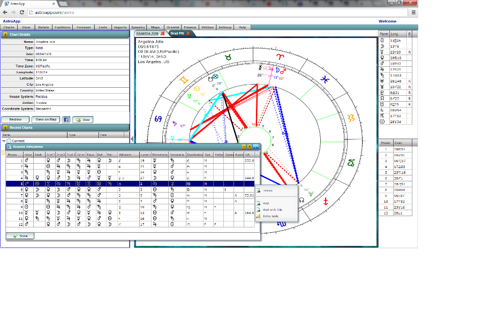This screenshot has height=321, width=482.
Task: Click the browser back arrow
Action: coord(5,12)
